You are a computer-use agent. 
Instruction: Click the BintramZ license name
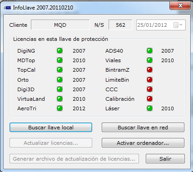click(117, 70)
